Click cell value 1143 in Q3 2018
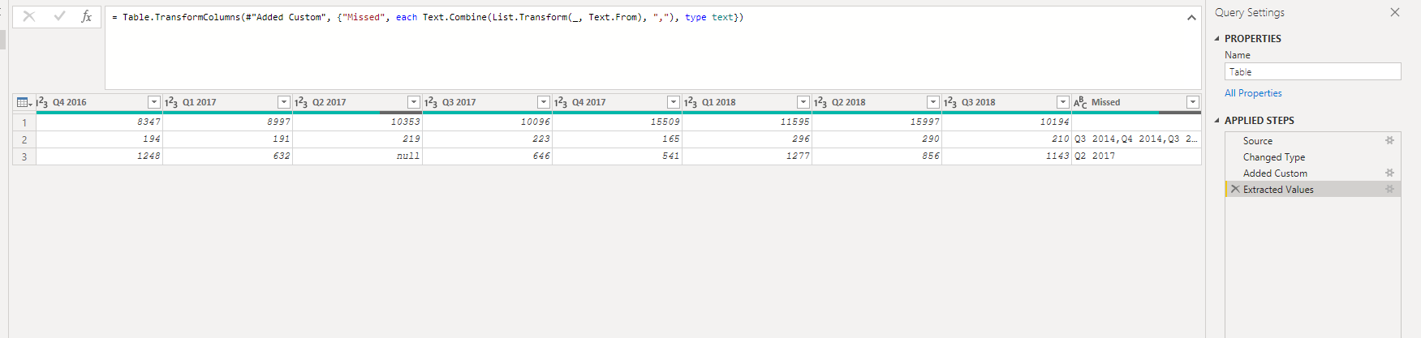The image size is (1421, 338). pos(1006,156)
